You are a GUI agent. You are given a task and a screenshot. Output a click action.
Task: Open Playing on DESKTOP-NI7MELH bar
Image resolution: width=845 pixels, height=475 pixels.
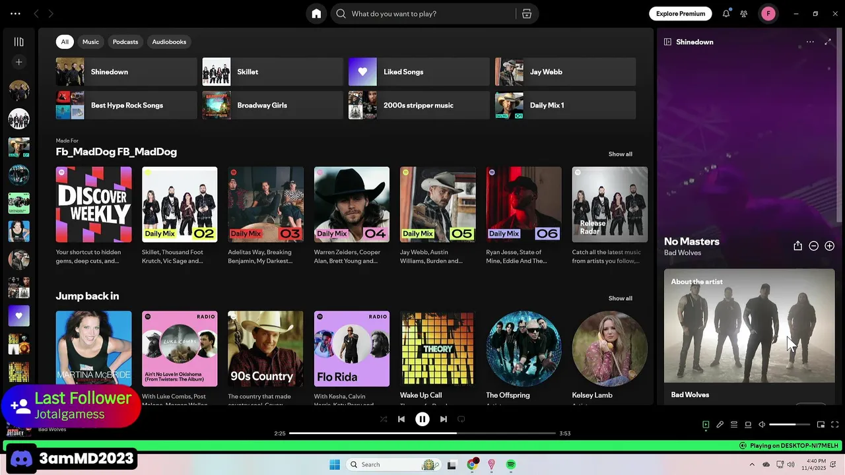pos(789,446)
